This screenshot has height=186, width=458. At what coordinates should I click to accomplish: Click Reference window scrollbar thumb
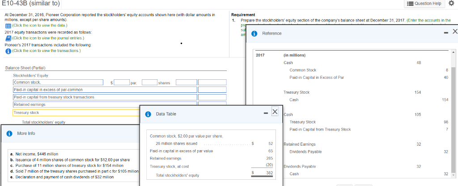pos(454,119)
